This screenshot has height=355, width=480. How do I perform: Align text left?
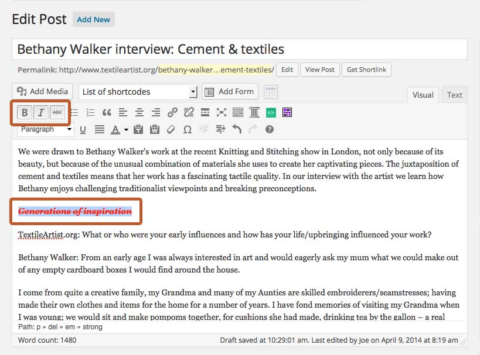pos(123,112)
